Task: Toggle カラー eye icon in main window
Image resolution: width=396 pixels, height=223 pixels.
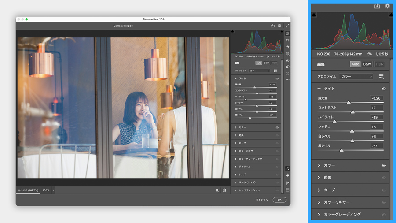Action: tap(277, 128)
